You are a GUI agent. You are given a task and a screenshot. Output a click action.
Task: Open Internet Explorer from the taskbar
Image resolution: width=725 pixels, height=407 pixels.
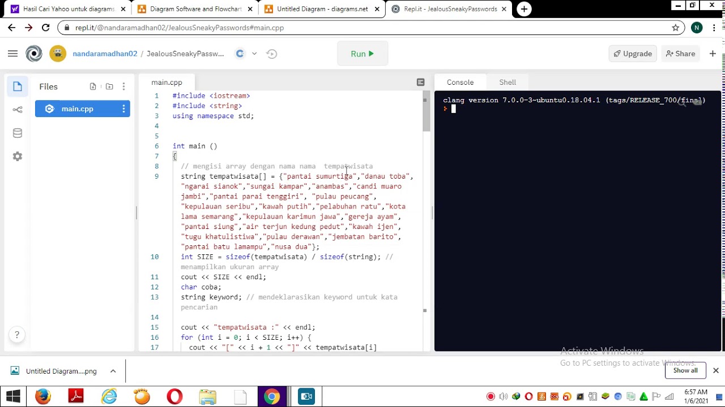click(109, 396)
